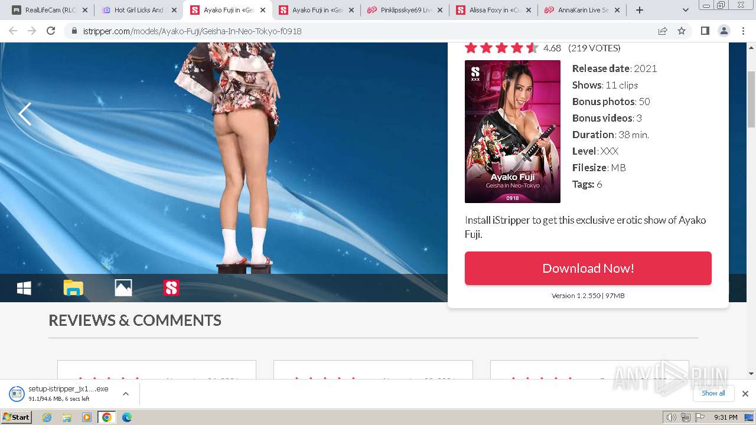Expand download item options chevron
The height and width of the screenshot is (425, 756).
[x=126, y=394]
